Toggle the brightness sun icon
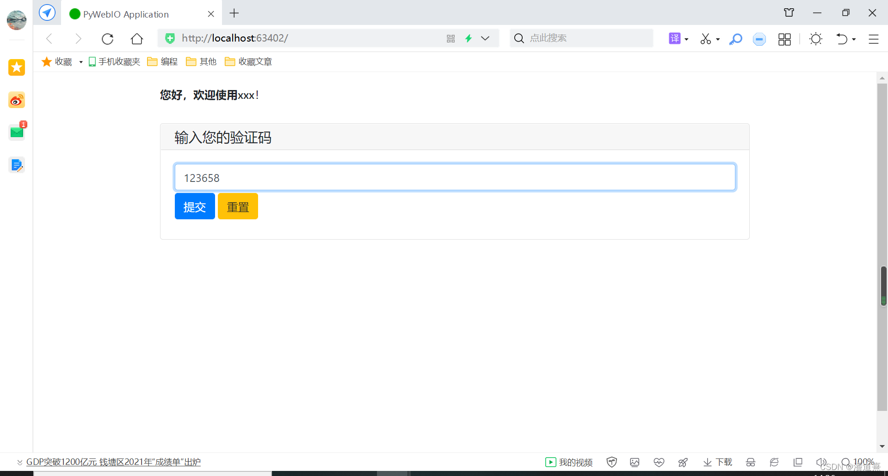Viewport: 888px width, 476px height. coord(816,39)
